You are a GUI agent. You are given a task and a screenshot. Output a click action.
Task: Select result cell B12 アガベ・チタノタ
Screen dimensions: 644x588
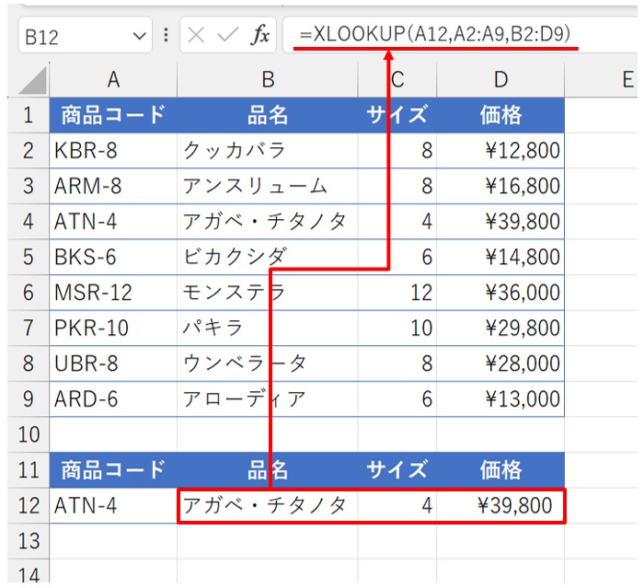pos(268,505)
